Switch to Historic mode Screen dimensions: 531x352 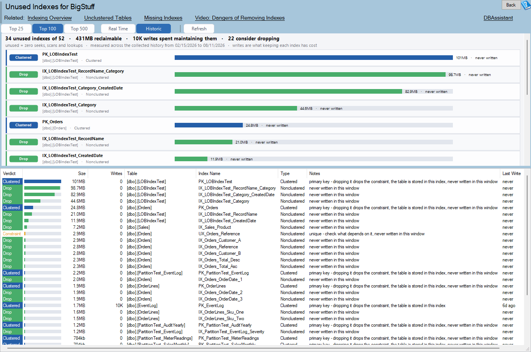pos(154,29)
